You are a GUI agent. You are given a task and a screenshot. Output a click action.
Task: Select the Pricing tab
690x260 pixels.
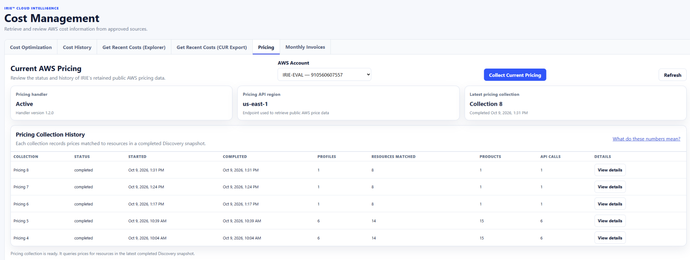[x=266, y=47]
